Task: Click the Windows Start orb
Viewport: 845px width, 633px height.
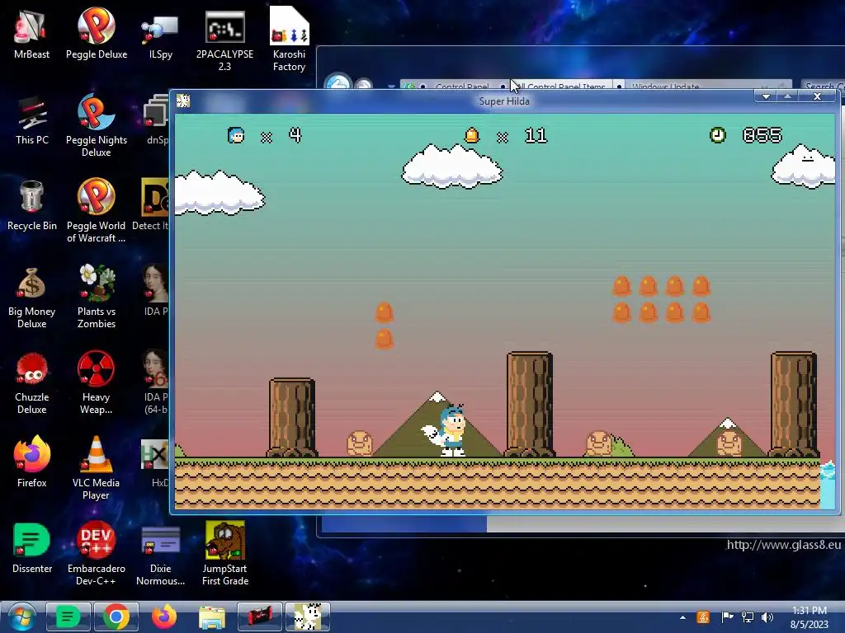Action: point(22,617)
